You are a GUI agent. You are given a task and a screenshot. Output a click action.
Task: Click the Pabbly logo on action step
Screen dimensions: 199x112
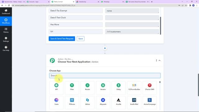pyautogui.click(x=52, y=60)
